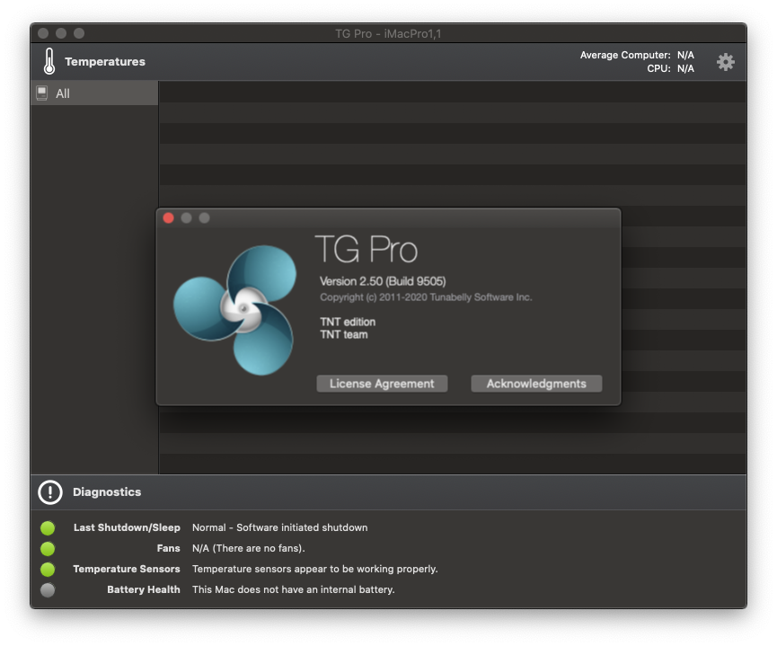The image size is (777, 646).
Task: Select the All item in the sidebar
Action: point(94,93)
